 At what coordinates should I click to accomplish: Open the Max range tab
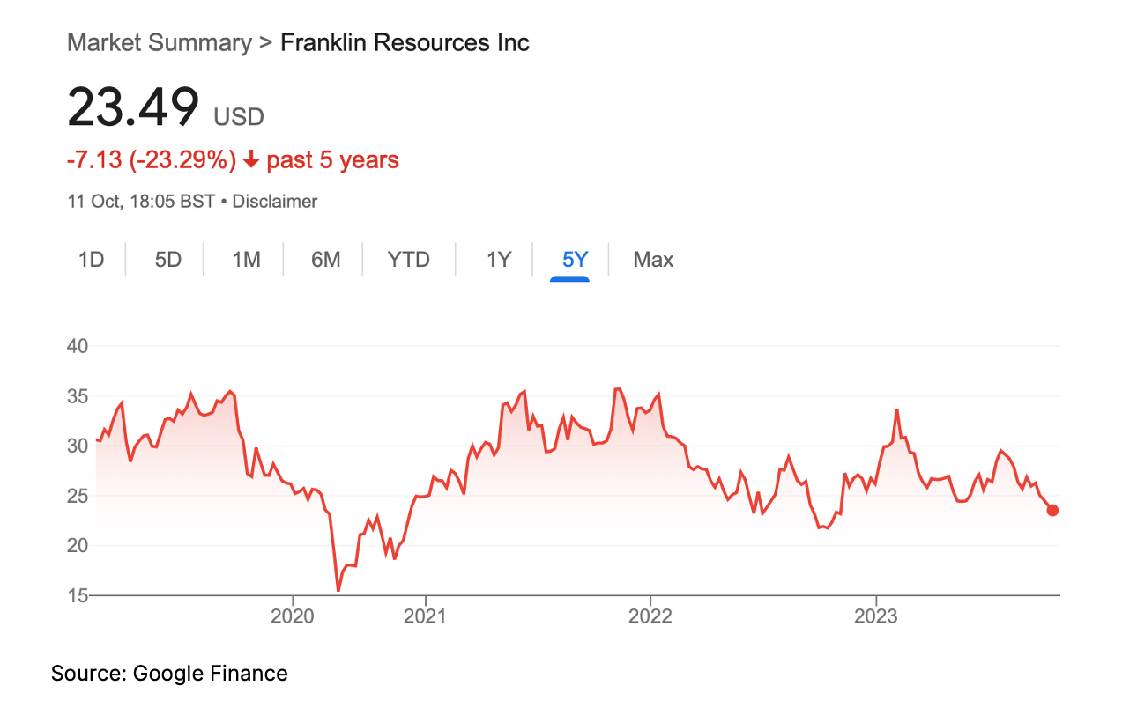pyautogui.click(x=653, y=260)
